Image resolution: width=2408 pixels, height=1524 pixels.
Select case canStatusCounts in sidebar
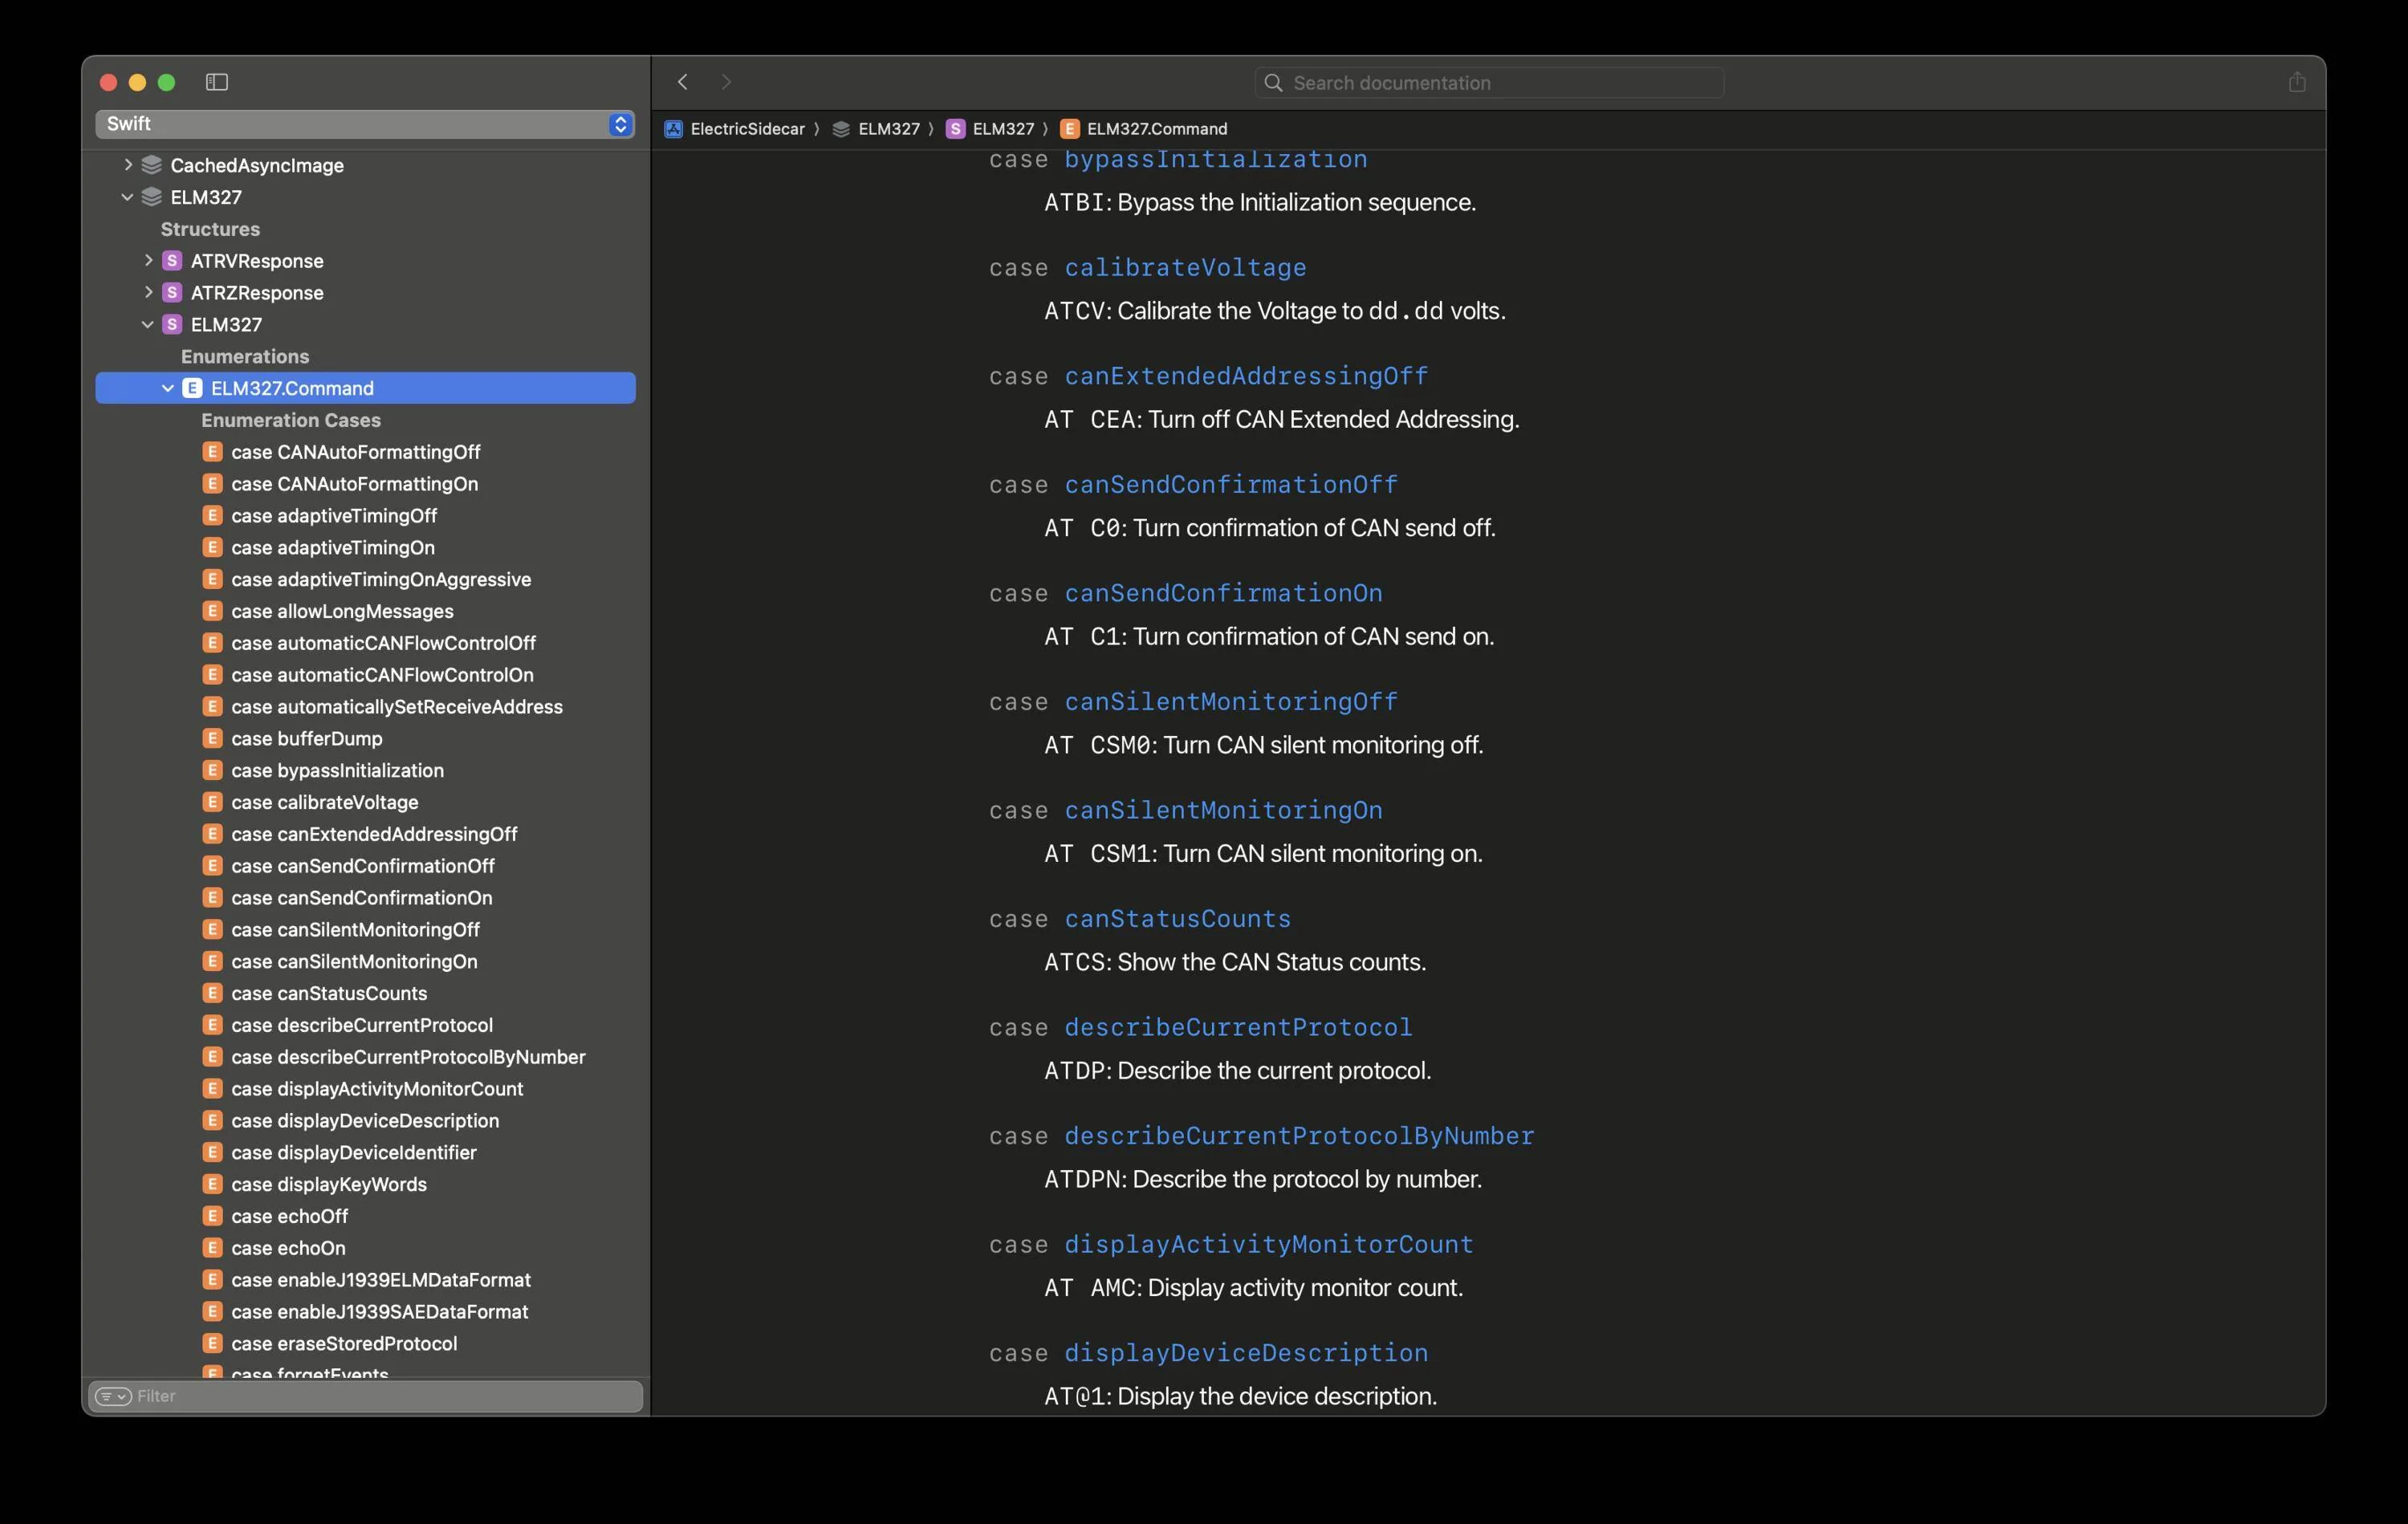coord(329,993)
